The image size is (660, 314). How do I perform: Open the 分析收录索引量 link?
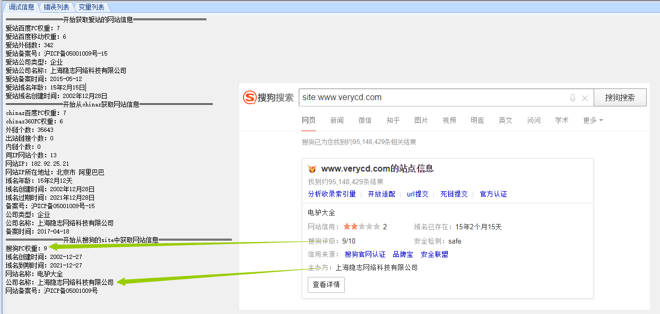(332, 194)
